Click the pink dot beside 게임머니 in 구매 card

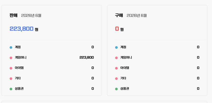[x=116, y=58]
